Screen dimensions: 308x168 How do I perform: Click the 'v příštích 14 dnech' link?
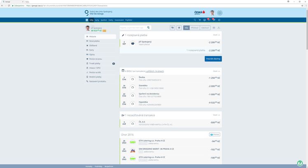tap(154, 71)
